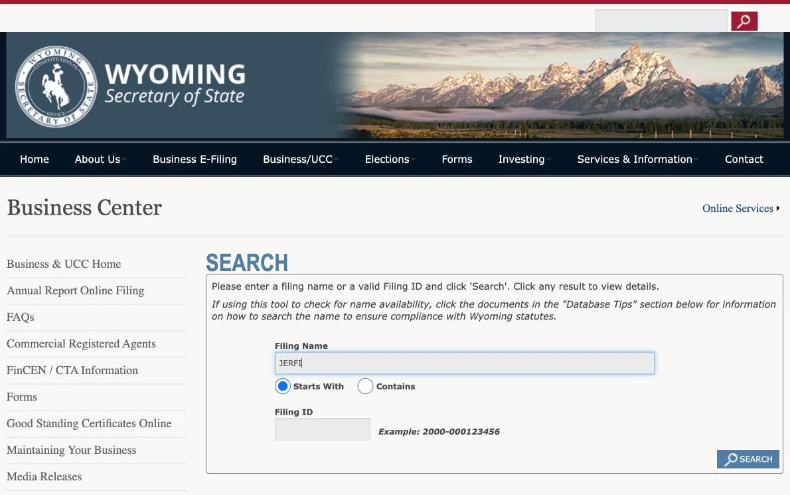
Task: Open Annual Report Online Filing link
Action: point(76,291)
